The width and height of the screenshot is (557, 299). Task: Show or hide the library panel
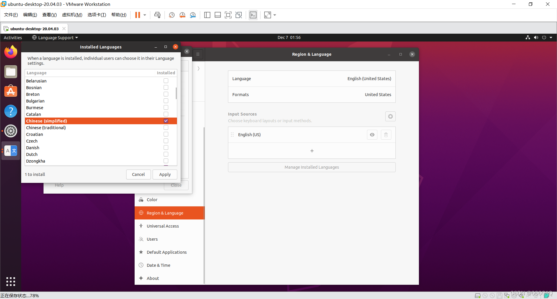click(207, 15)
